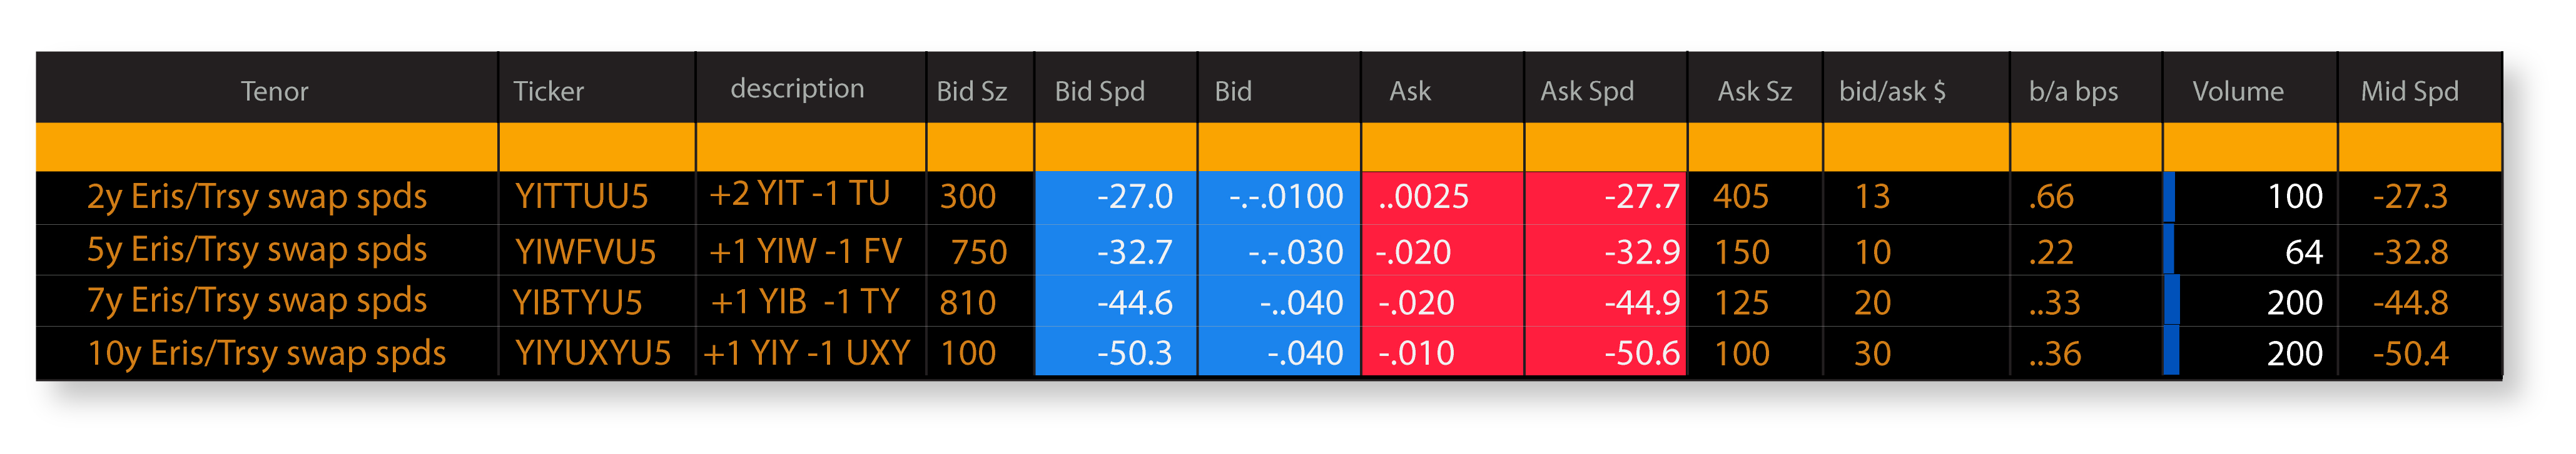Select mid spread value -44.8
This screenshot has height=454, width=2576.
coord(2410,302)
